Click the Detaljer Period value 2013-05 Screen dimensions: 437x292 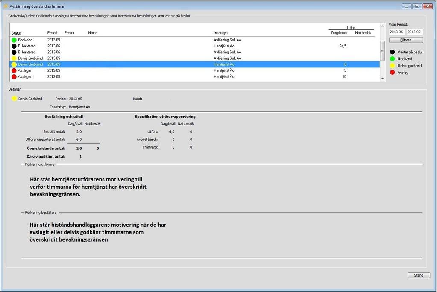(x=76, y=99)
